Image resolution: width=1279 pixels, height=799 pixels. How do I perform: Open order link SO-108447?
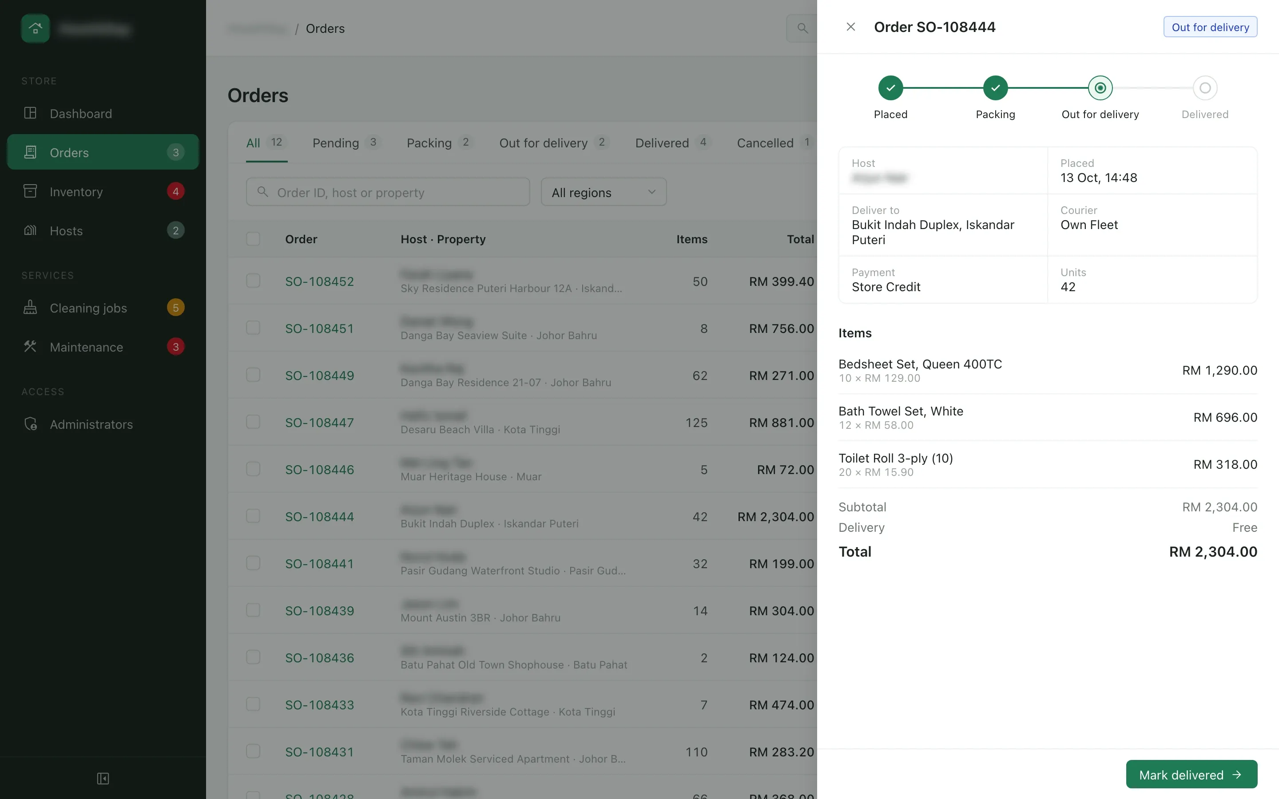pos(320,422)
